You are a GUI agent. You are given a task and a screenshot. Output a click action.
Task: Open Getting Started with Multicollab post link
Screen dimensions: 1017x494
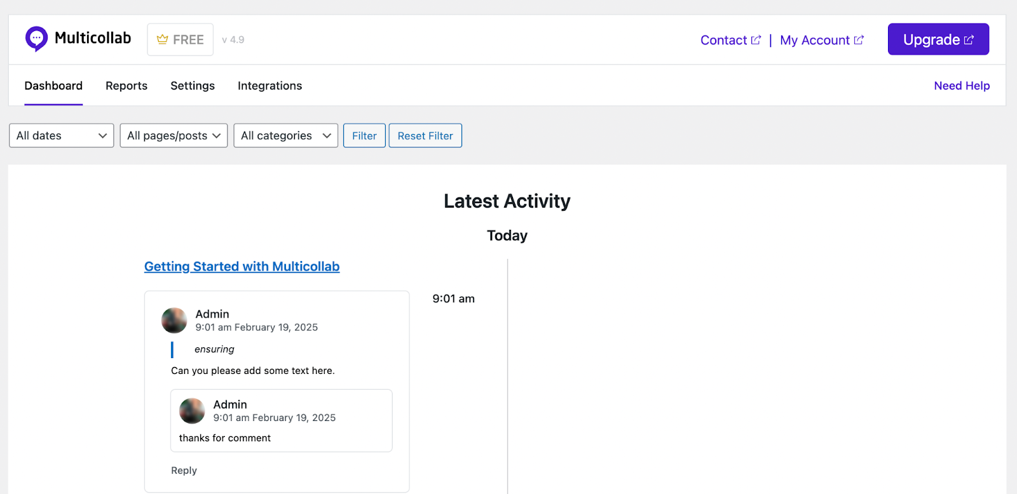click(x=242, y=267)
